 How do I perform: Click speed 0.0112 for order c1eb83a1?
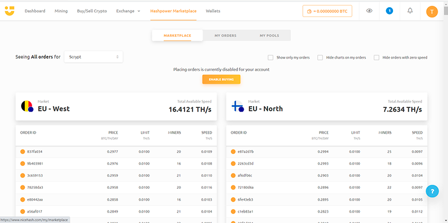click(x=417, y=212)
